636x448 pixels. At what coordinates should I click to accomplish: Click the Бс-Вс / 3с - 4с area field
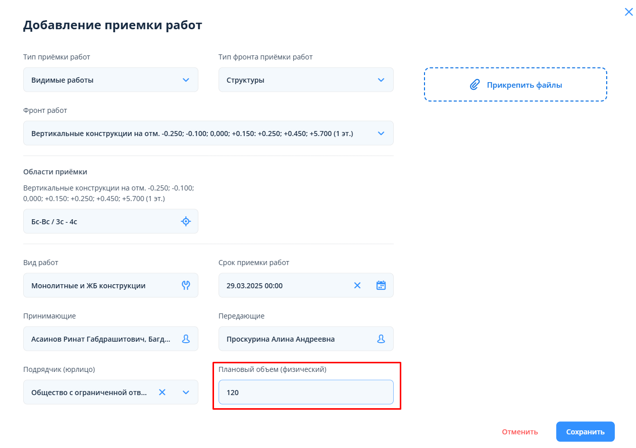click(101, 221)
